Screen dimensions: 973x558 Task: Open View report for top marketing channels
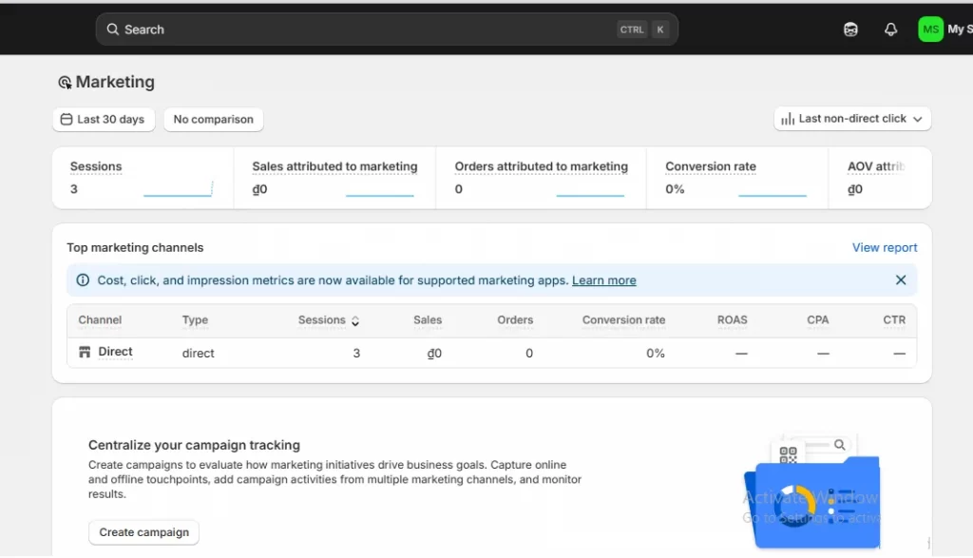[884, 247]
